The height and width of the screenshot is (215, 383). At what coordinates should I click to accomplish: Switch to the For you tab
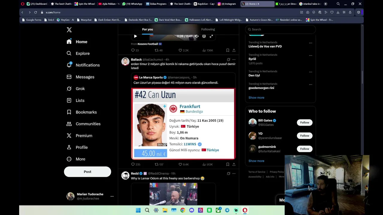(148, 29)
